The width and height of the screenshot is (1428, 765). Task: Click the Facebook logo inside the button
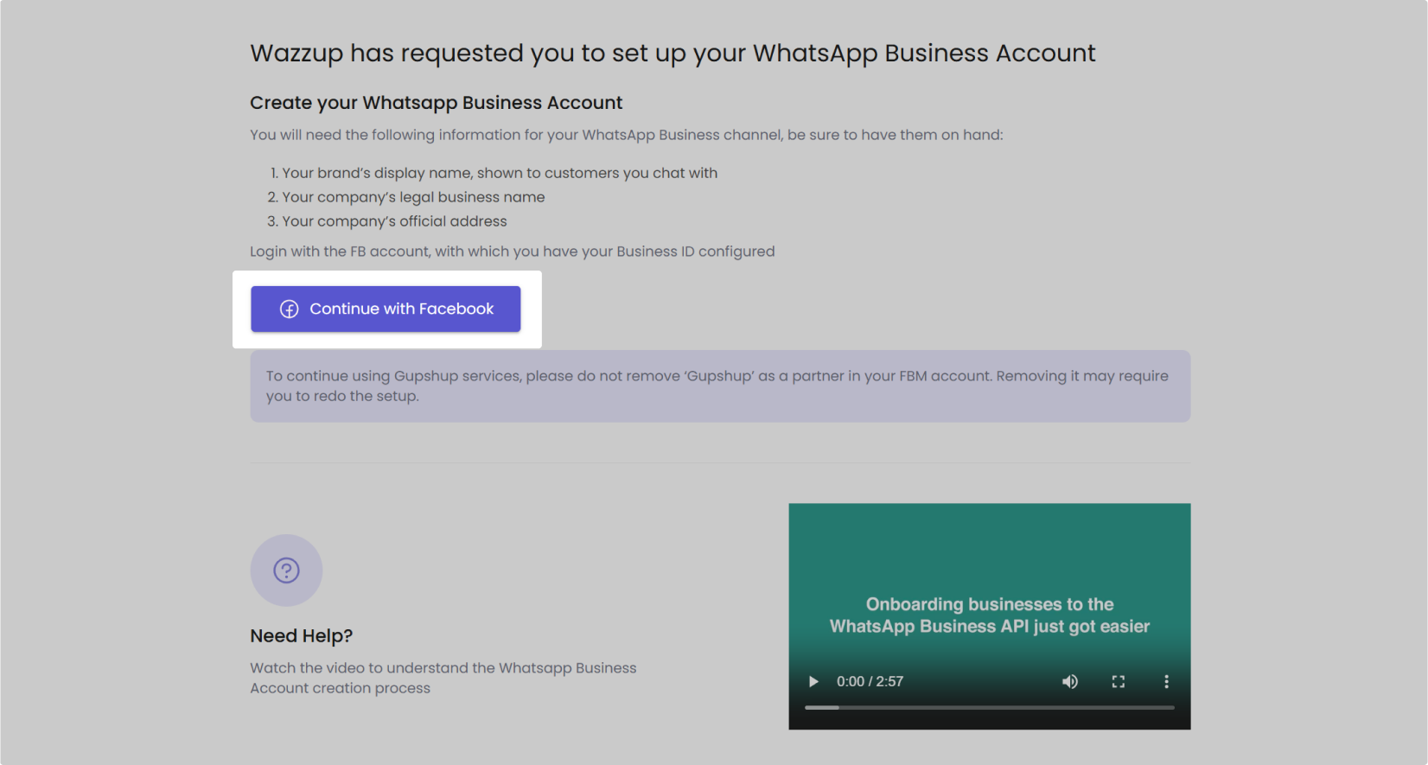(290, 309)
